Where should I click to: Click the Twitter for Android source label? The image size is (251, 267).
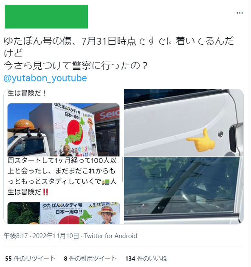(x=110, y=236)
